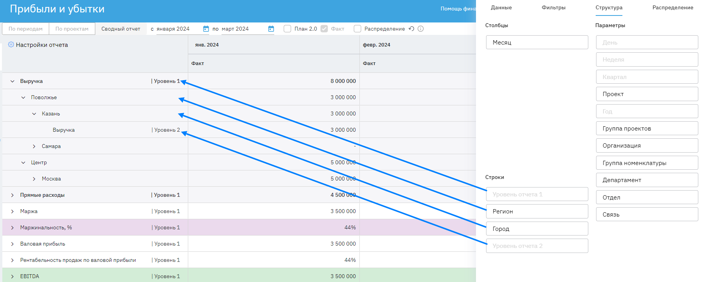Expand the Прямые расходы row
This screenshot has height=282, width=708.
(x=12, y=195)
